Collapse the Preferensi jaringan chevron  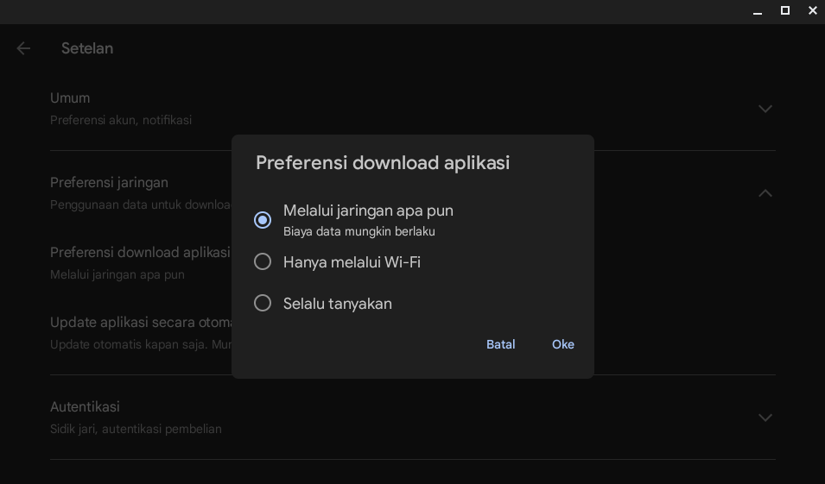[x=765, y=193]
